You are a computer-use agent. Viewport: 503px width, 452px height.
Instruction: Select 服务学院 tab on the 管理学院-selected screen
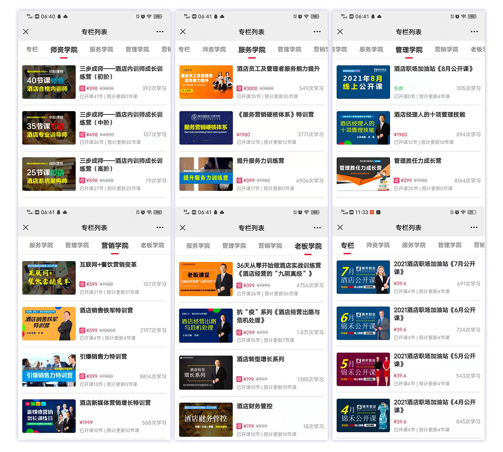(x=371, y=49)
